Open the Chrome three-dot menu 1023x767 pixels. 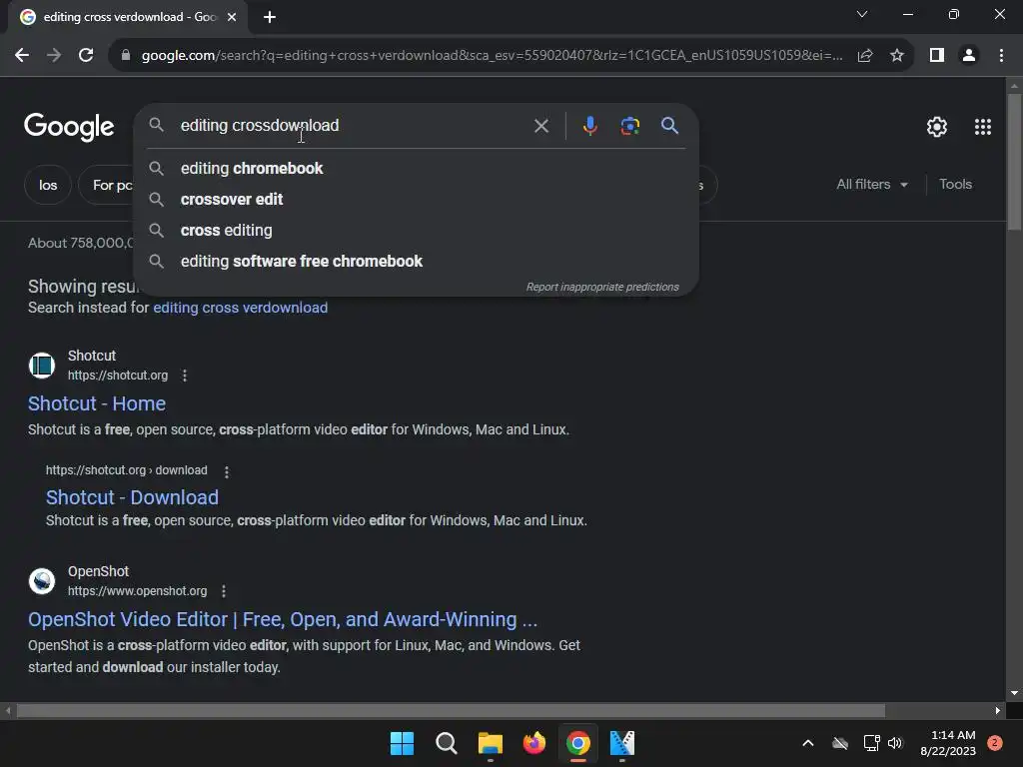1001,56
